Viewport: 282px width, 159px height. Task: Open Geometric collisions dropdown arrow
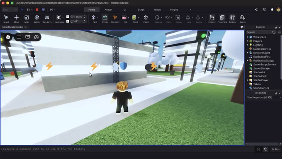63,17
